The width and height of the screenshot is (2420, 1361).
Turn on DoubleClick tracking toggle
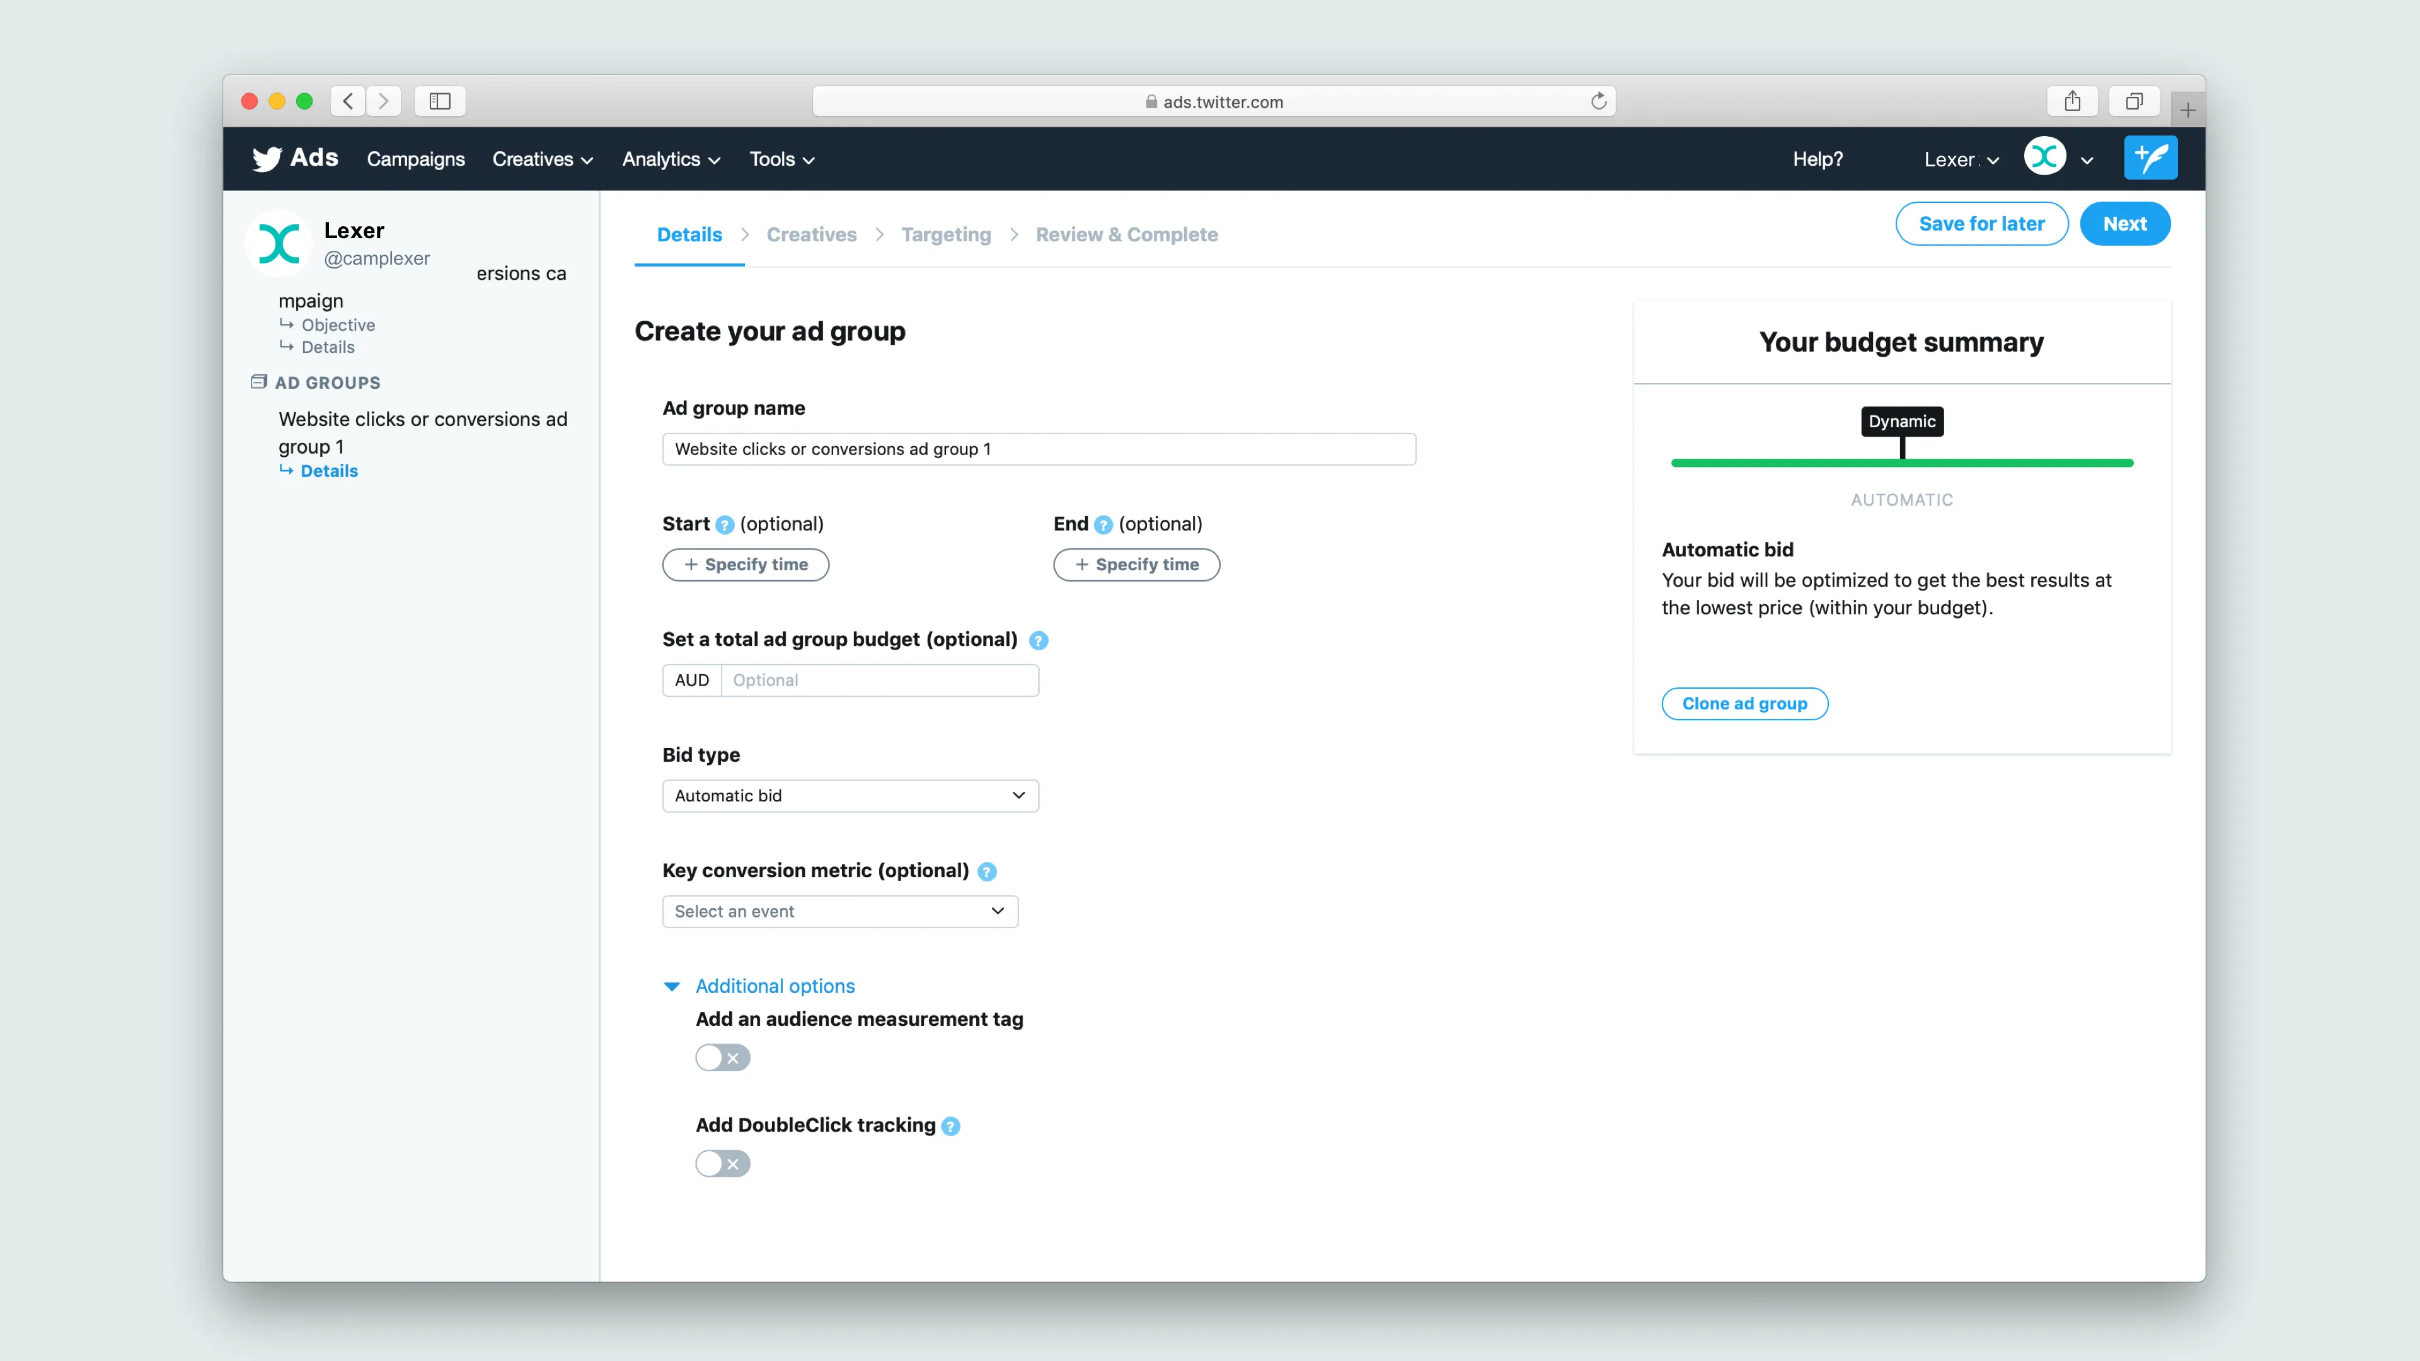722,1164
